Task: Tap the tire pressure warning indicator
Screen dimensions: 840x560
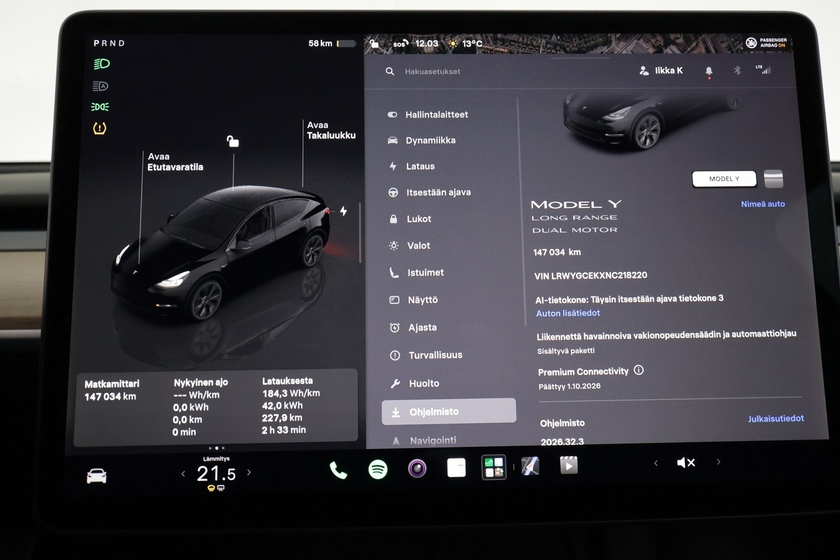Action: point(100,128)
